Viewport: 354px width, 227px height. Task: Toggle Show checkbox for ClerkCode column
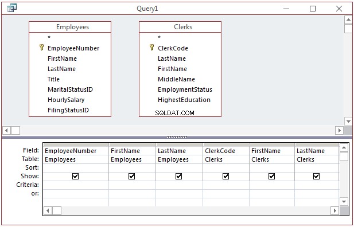point(225,176)
